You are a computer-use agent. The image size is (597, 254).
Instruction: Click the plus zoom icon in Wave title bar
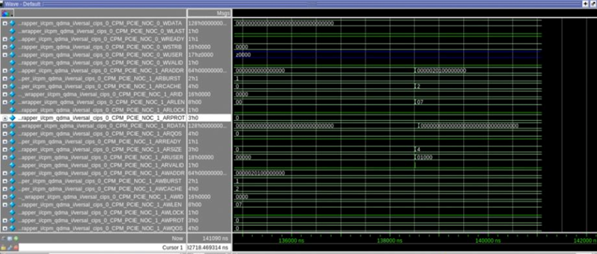click(x=585, y=3)
